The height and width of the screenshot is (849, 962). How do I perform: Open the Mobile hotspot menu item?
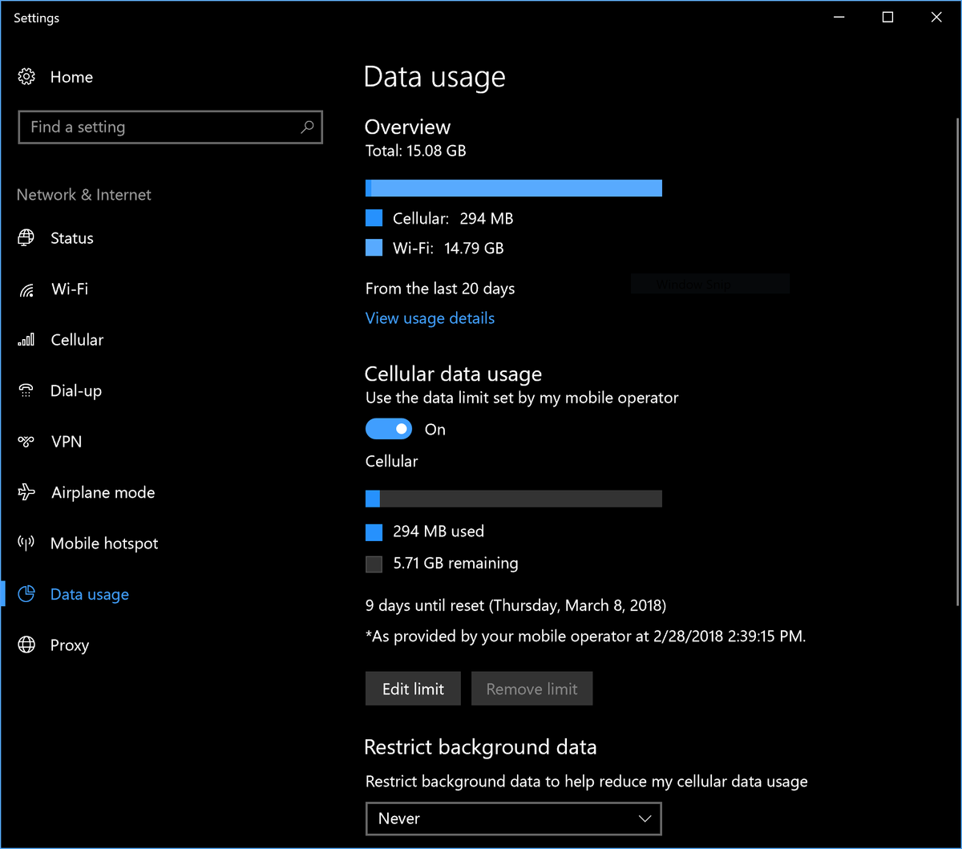104,544
